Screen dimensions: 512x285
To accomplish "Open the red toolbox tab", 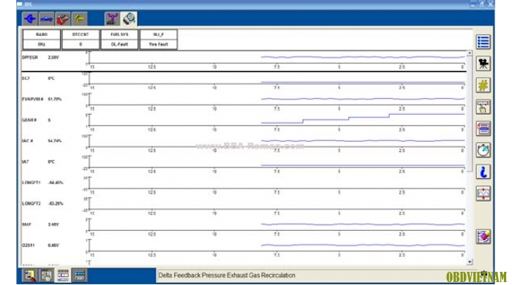I will pyautogui.click(x=63, y=19).
